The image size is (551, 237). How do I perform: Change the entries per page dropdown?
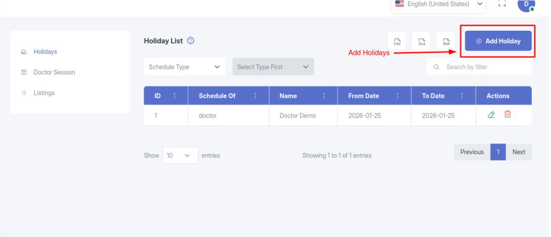[x=180, y=155]
